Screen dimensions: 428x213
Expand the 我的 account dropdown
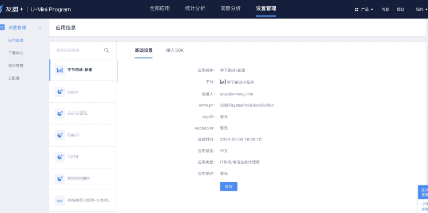(x=421, y=9)
